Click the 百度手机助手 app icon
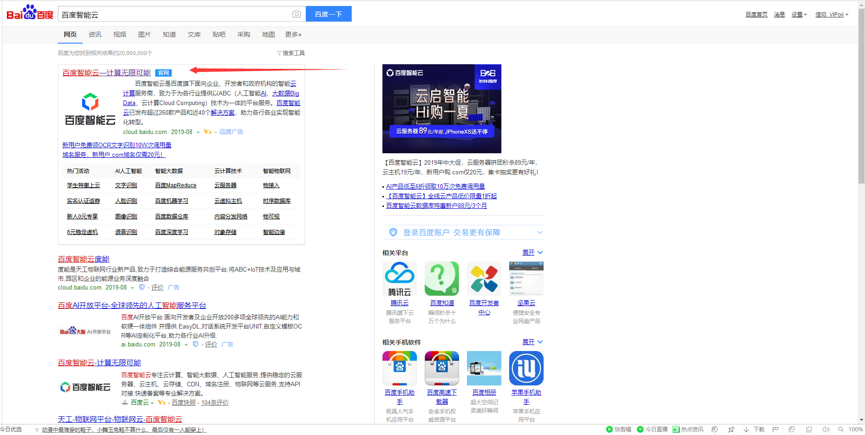Image resolution: width=865 pixels, height=435 pixels. pos(399,368)
